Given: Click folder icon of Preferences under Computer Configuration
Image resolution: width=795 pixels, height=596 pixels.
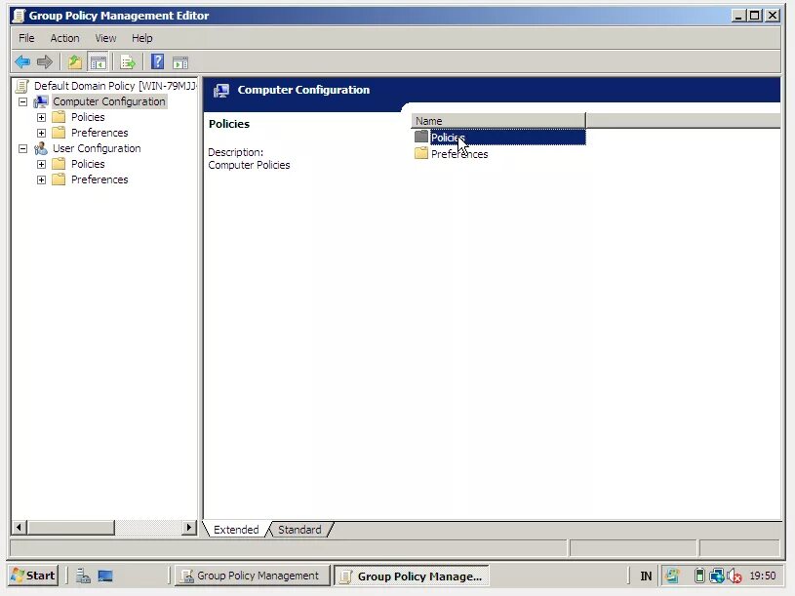Looking at the screenshot, I should [x=59, y=133].
